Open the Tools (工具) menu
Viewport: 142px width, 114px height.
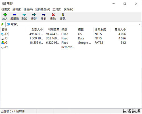click(57, 9)
